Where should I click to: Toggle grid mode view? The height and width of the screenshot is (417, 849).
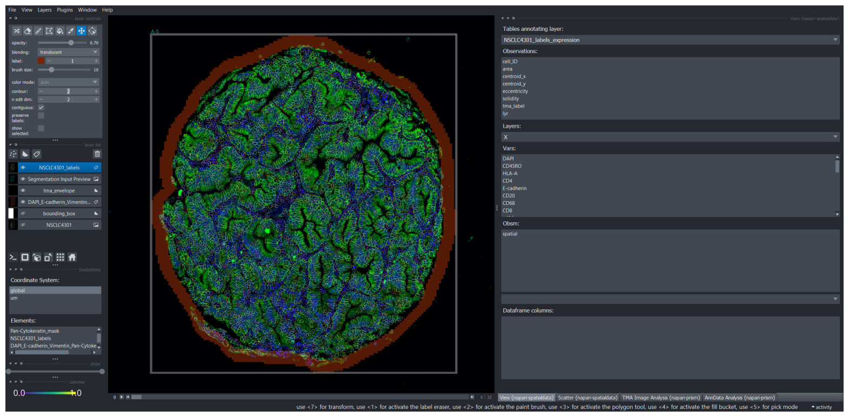(x=61, y=257)
